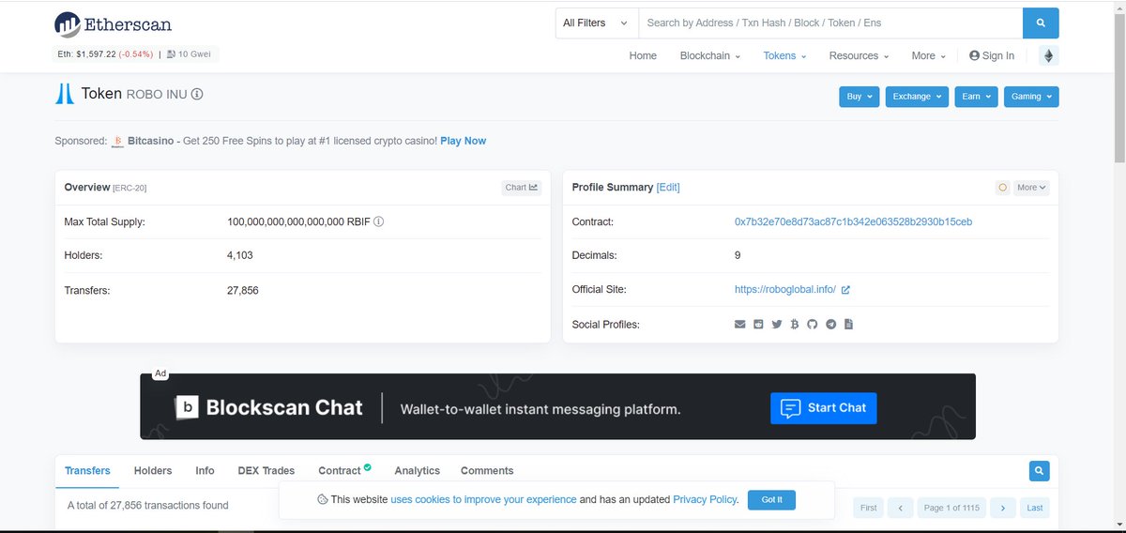Switch to the Analytics tab
This screenshot has width=1126, height=533.
point(418,471)
